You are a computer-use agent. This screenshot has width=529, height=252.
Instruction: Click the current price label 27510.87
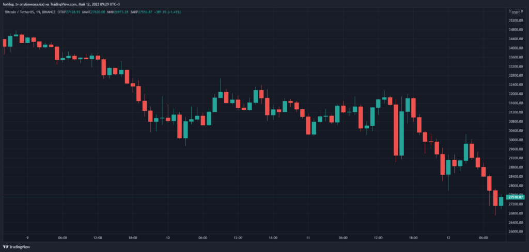coord(516,197)
